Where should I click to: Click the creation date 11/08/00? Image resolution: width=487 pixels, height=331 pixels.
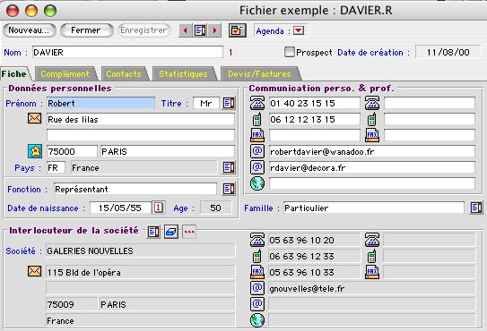point(448,52)
